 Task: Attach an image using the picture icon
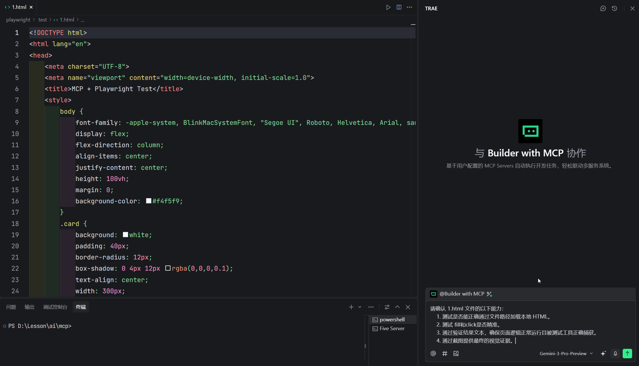456,353
